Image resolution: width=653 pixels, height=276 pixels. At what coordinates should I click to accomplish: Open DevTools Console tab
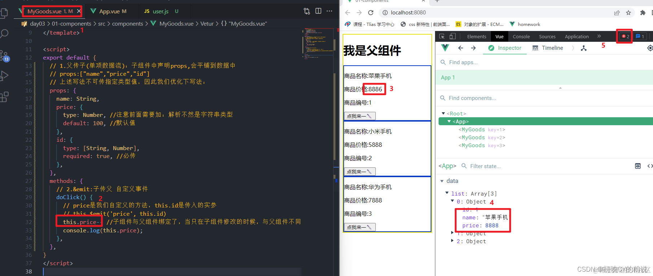[521, 36]
